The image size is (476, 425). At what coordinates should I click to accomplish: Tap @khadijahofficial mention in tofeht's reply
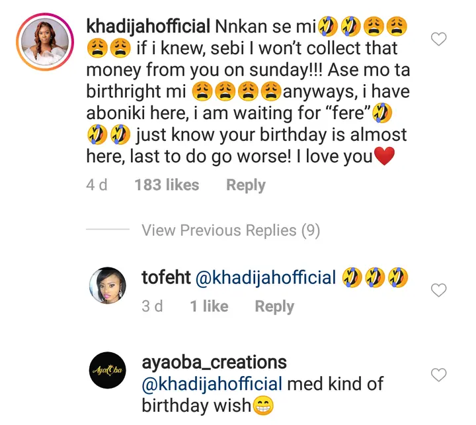(266, 278)
